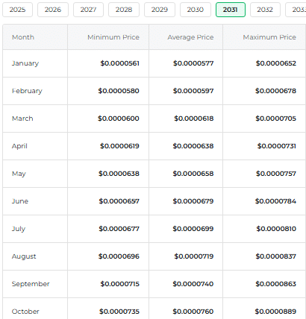Click the active 2031 tab
The width and height of the screenshot is (306, 319).
[231, 10]
